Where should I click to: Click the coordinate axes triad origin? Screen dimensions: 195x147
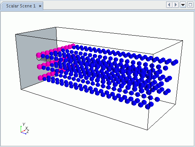pyautogui.click(x=21, y=132)
